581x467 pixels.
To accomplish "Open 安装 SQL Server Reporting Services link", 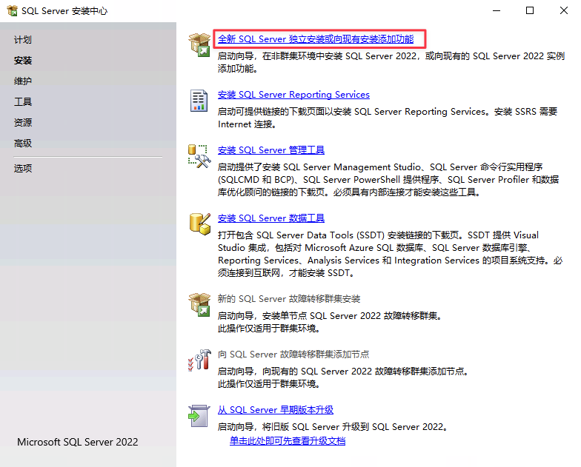I will 293,95.
